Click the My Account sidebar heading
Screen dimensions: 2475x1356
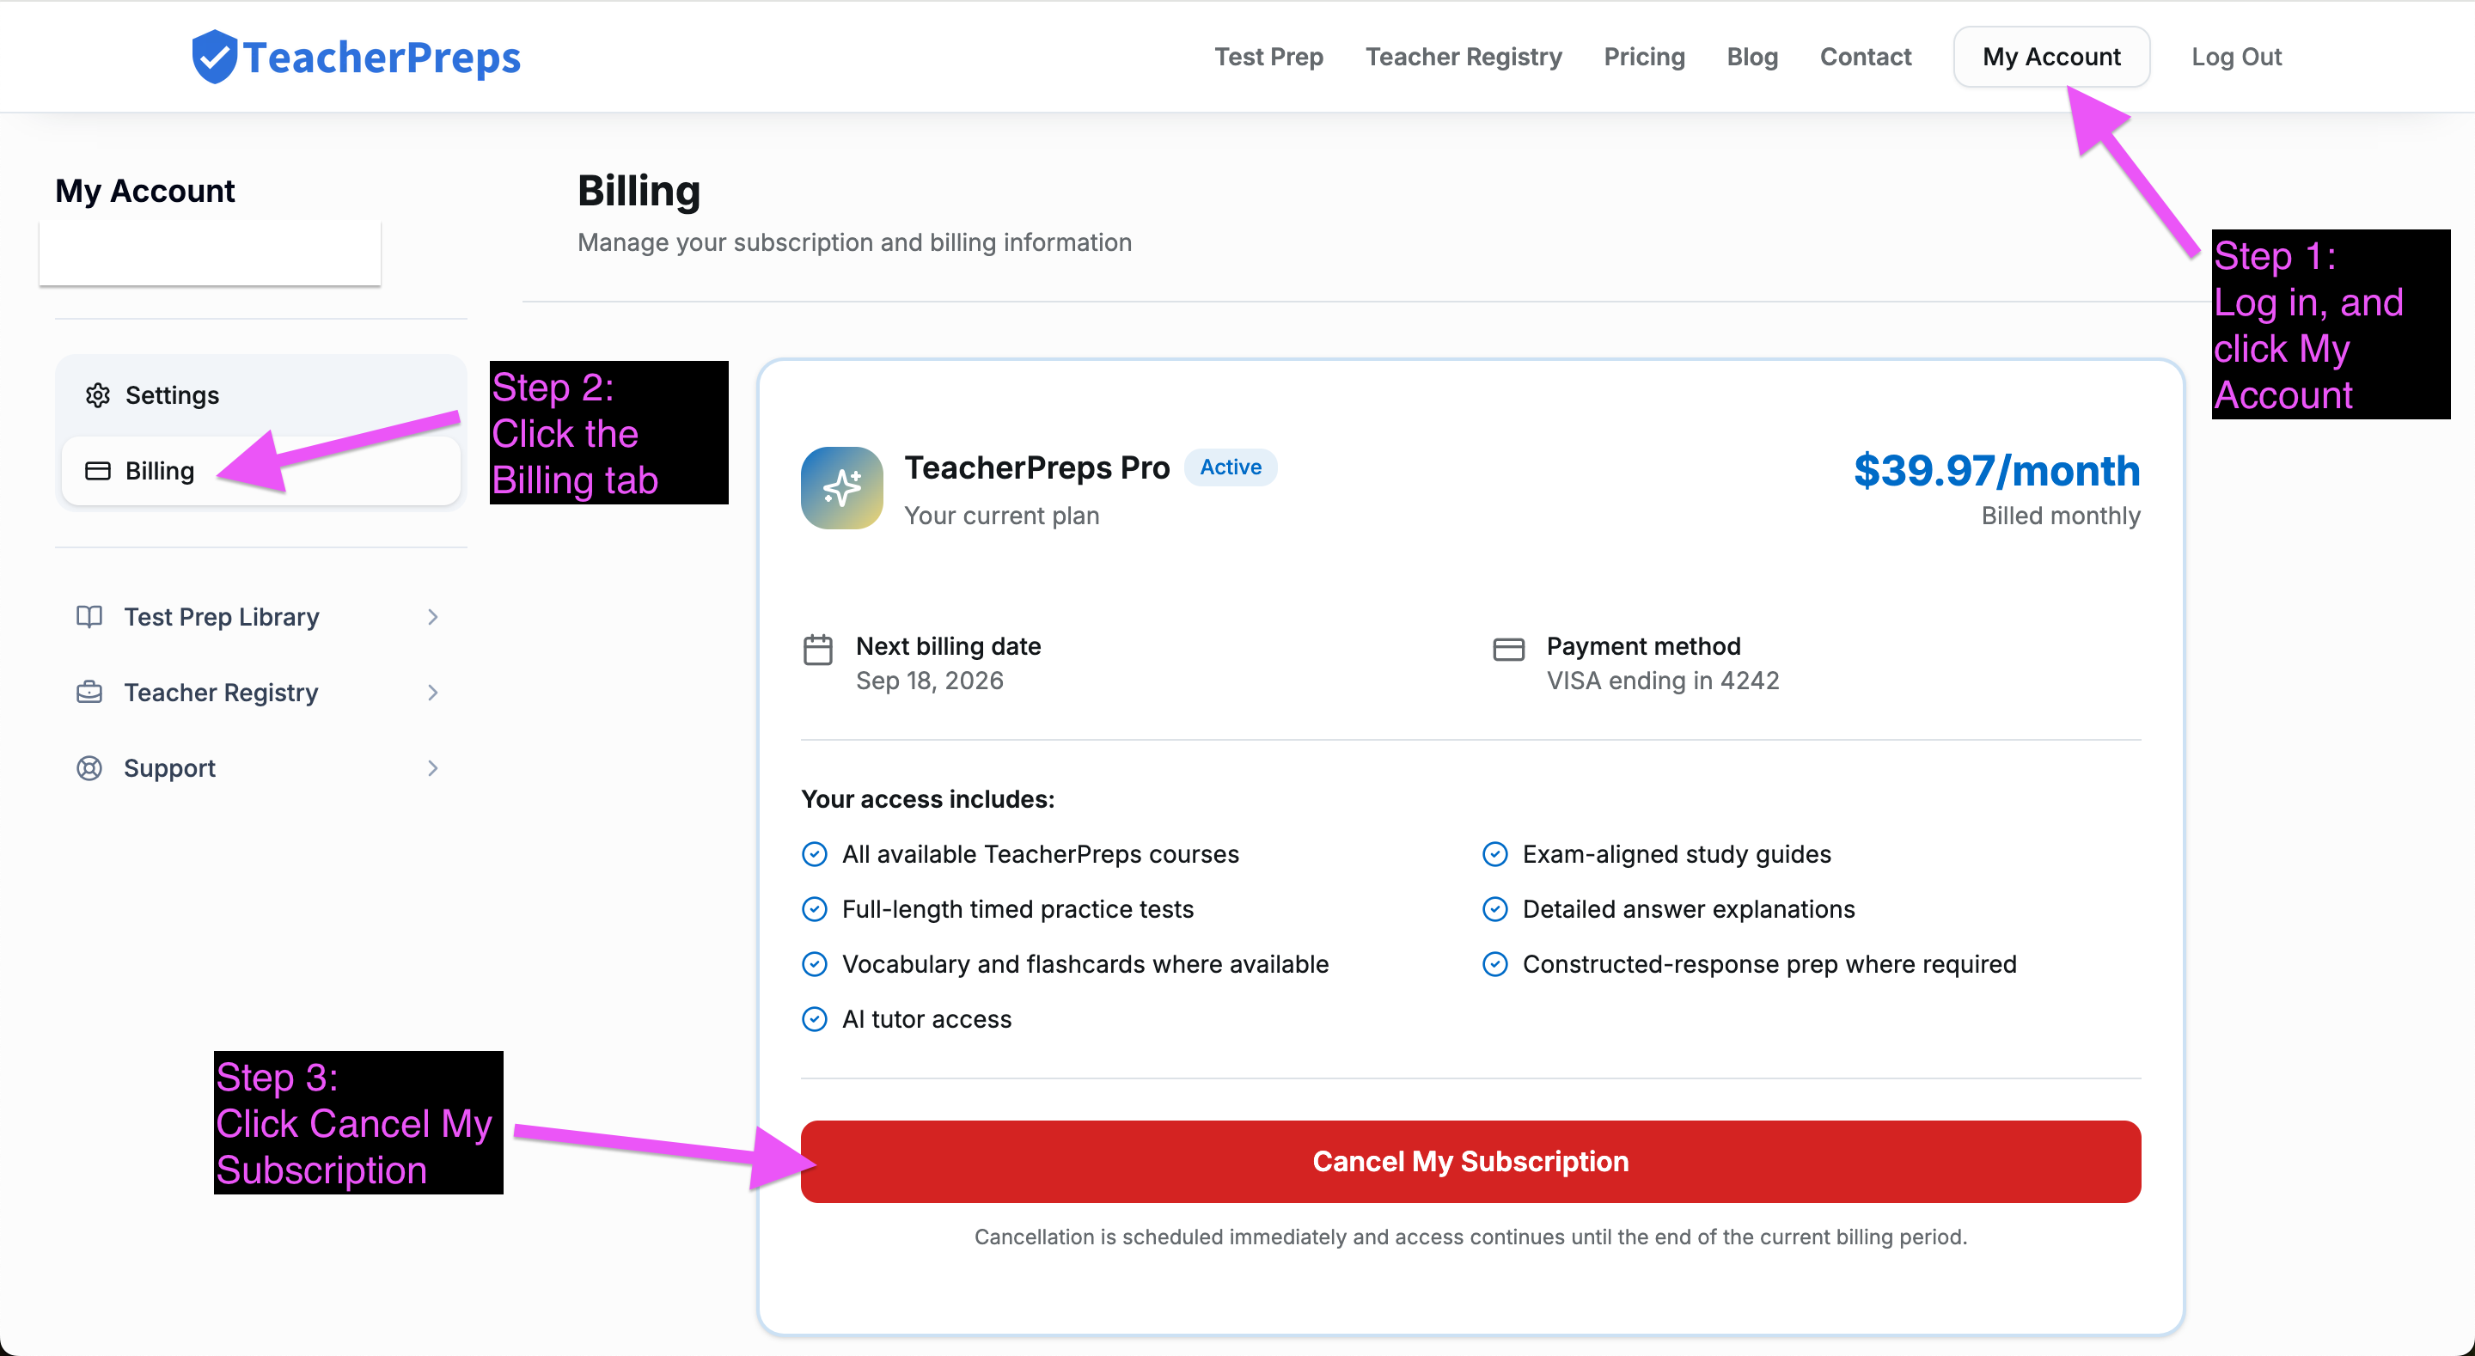pyautogui.click(x=144, y=190)
